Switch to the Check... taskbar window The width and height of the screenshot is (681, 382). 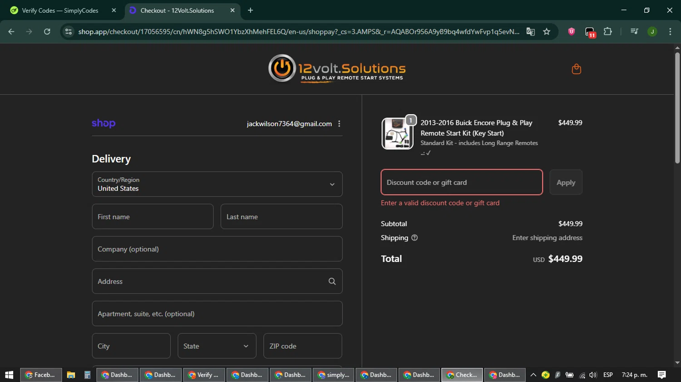click(x=462, y=375)
